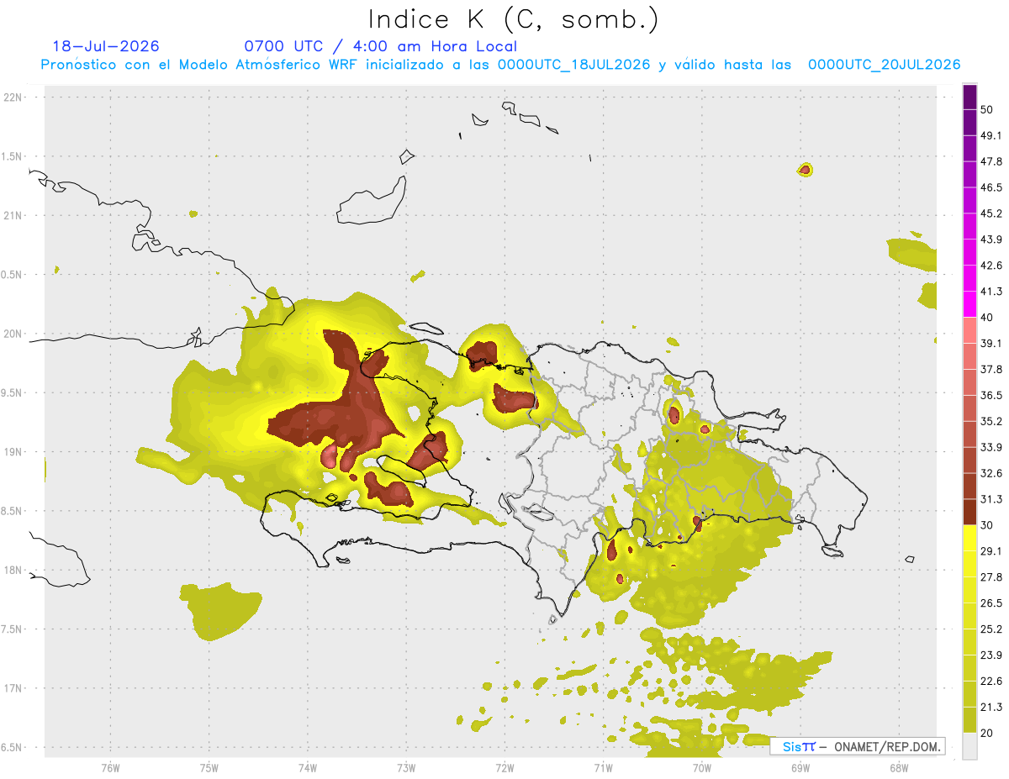The image size is (1009, 779).
Task: Click the legend value 37.8
Action: (x=991, y=369)
